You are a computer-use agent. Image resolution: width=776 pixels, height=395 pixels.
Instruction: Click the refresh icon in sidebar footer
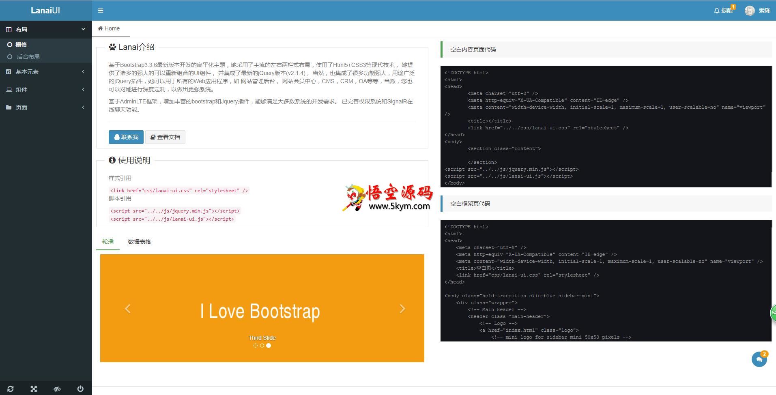tap(11, 389)
